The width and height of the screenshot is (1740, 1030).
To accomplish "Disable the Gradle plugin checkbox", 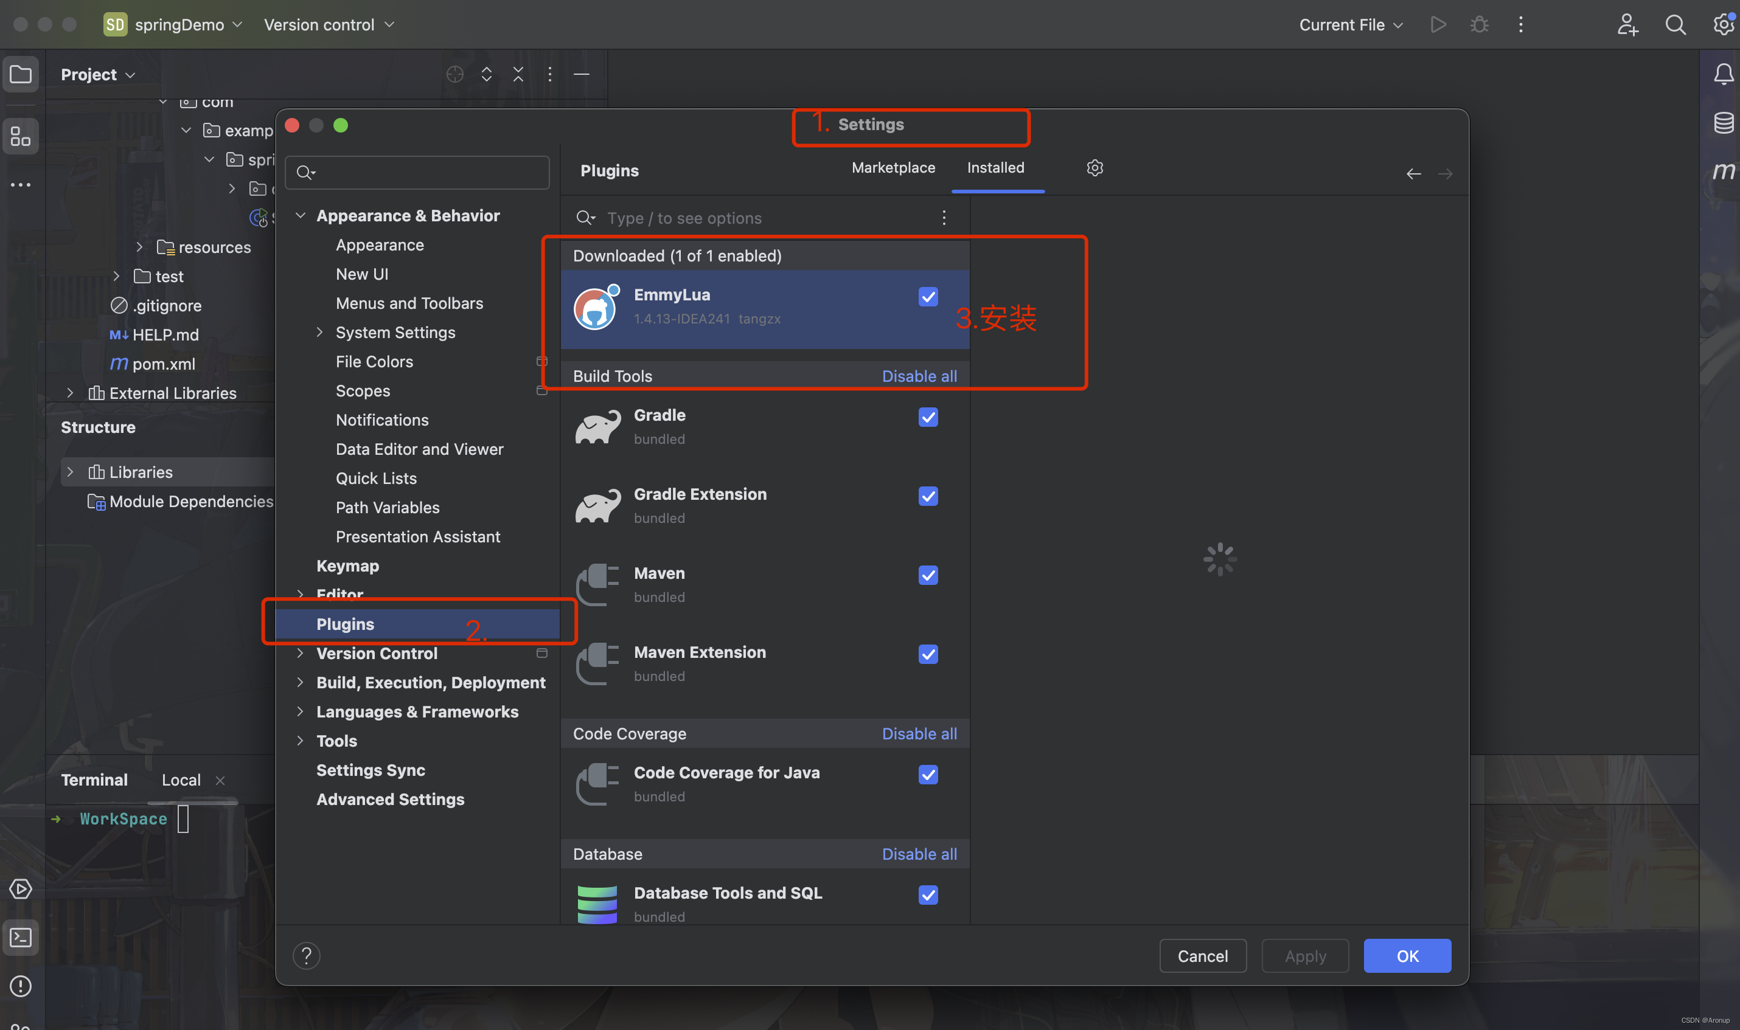I will pos(928,417).
